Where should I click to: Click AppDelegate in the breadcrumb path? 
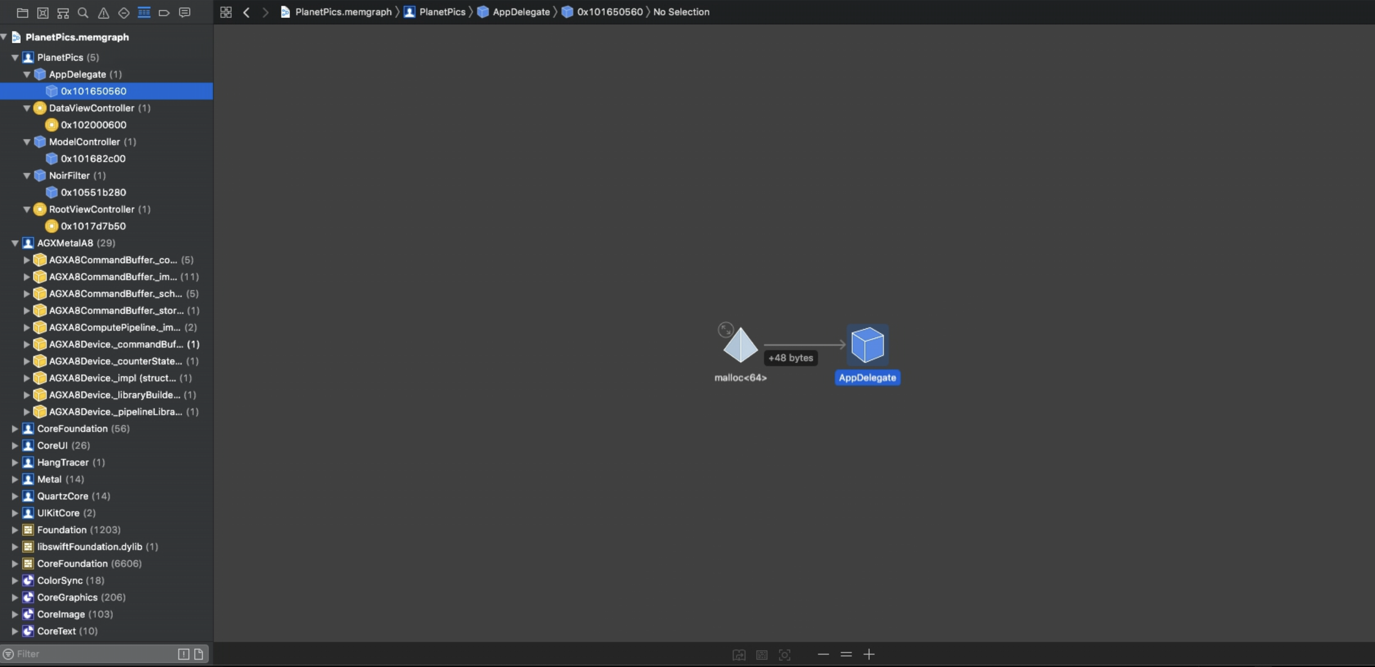point(520,12)
